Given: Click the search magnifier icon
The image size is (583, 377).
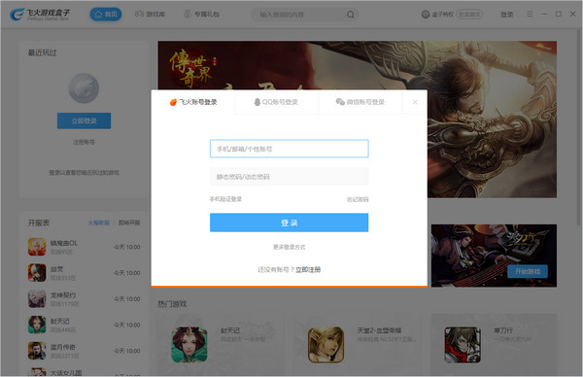Looking at the screenshot, I should [350, 15].
